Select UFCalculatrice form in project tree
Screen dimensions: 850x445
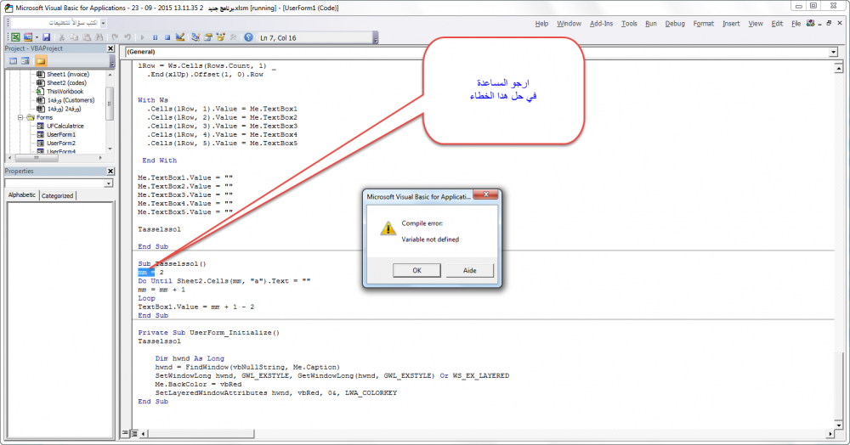click(65, 127)
